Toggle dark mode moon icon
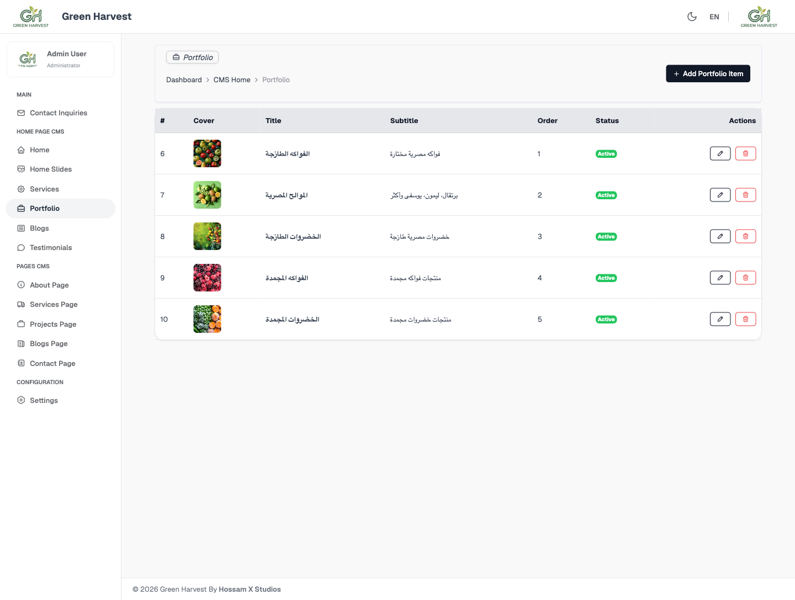Viewport: 795px width, 600px height. pyautogui.click(x=692, y=17)
